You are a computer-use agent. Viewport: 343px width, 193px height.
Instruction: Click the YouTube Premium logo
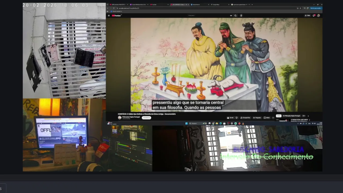pyautogui.click(x=117, y=16)
